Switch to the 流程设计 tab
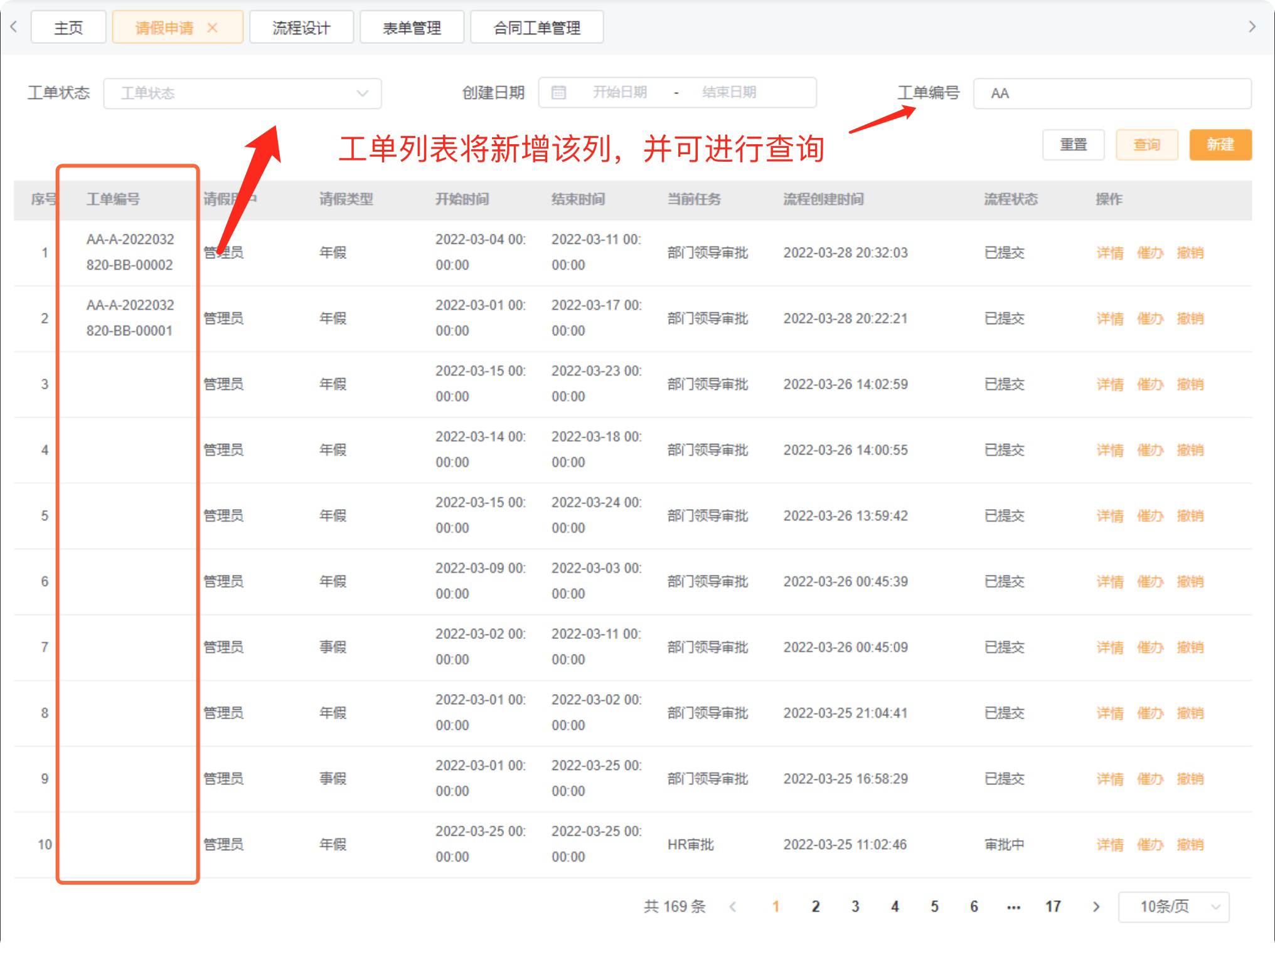Screen dimensions: 1275x953 point(301,28)
